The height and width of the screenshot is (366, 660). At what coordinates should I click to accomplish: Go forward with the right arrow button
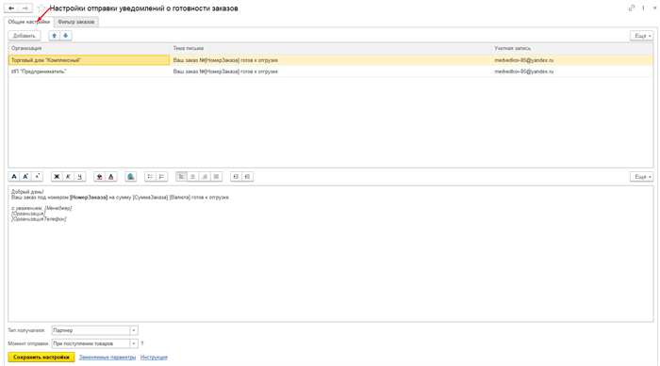pos(25,8)
